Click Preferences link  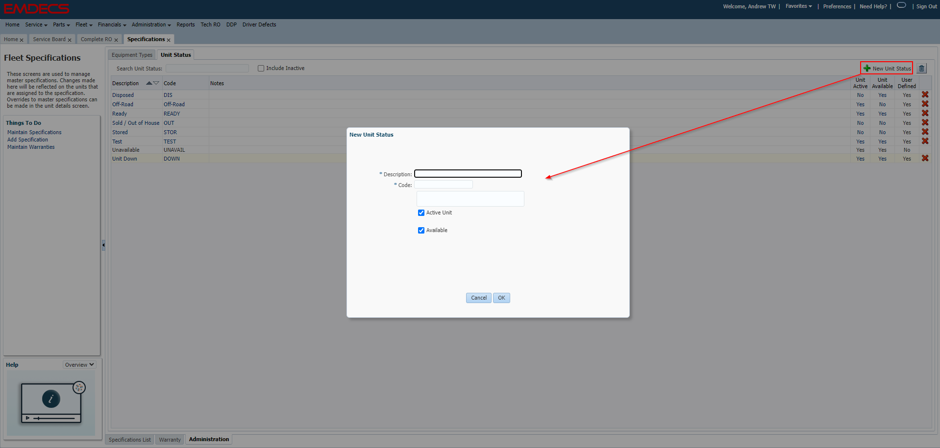click(x=837, y=6)
